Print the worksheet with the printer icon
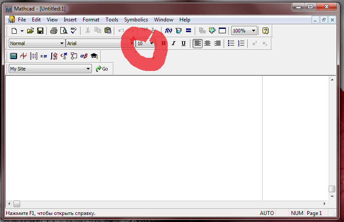 (54, 31)
